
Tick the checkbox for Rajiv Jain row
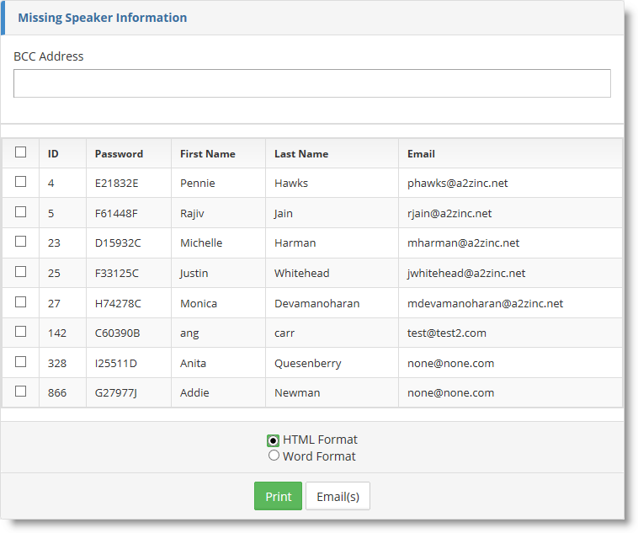tap(21, 212)
